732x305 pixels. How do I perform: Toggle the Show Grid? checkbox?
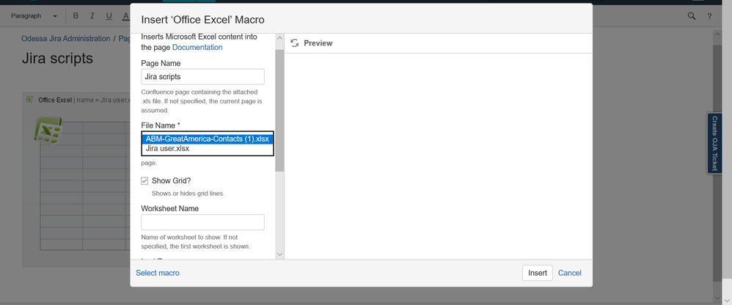pyautogui.click(x=144, y=181)
